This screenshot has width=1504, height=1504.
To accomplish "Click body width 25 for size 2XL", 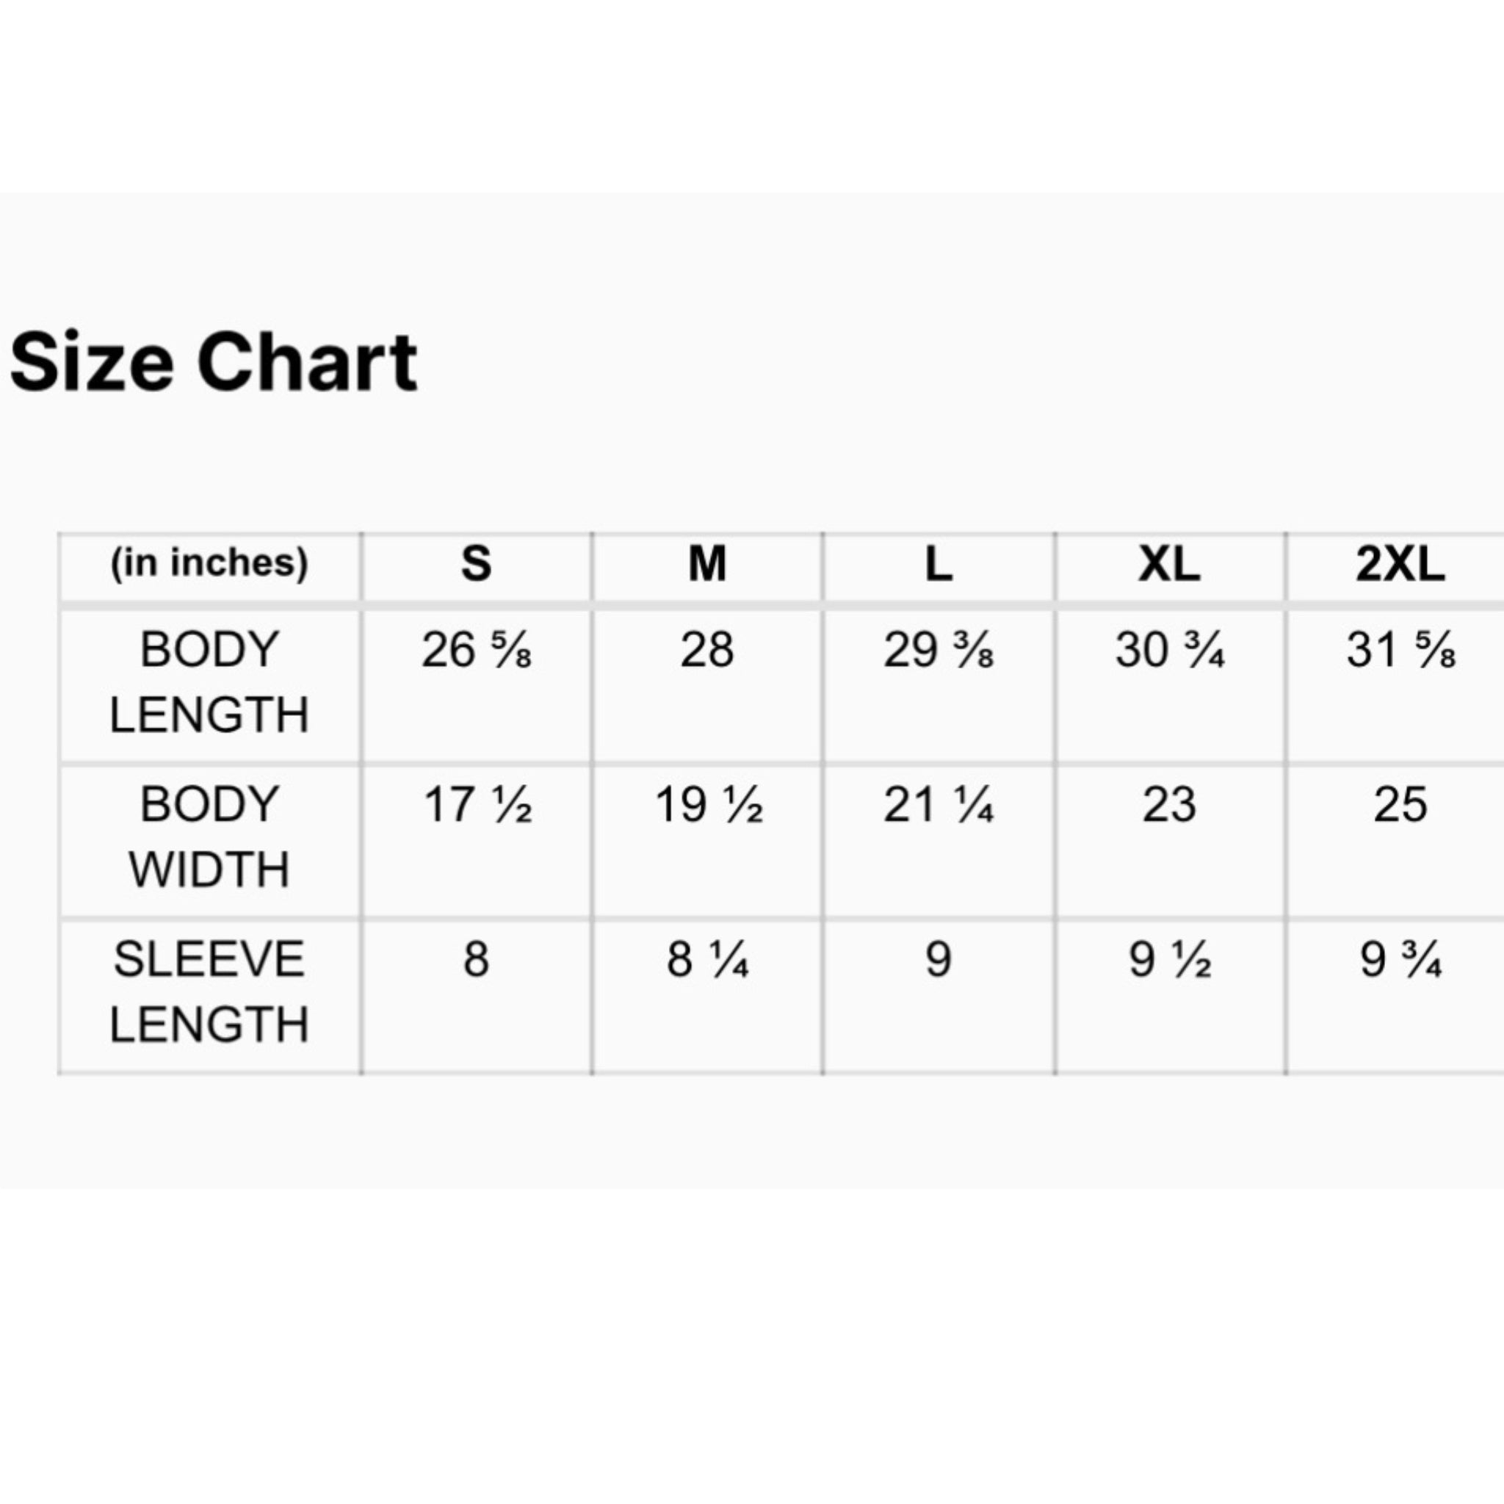I will [x=1400, y=805].
